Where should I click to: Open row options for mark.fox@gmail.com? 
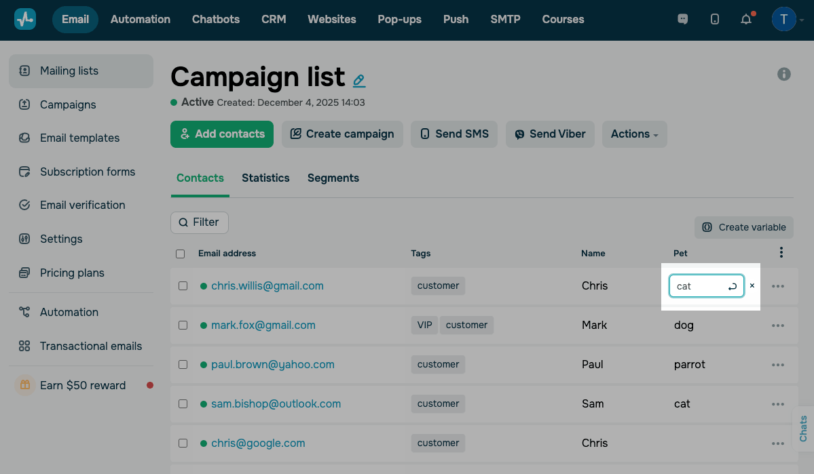click(778, 325)
